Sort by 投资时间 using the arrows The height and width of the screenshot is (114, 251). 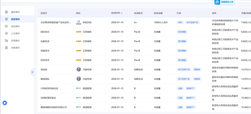click(122, 13)
